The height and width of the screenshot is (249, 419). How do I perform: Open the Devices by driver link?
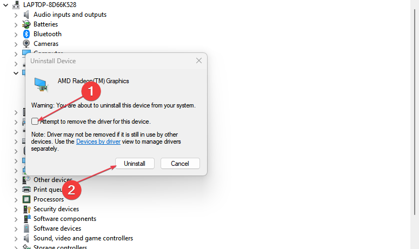[98, 142]
